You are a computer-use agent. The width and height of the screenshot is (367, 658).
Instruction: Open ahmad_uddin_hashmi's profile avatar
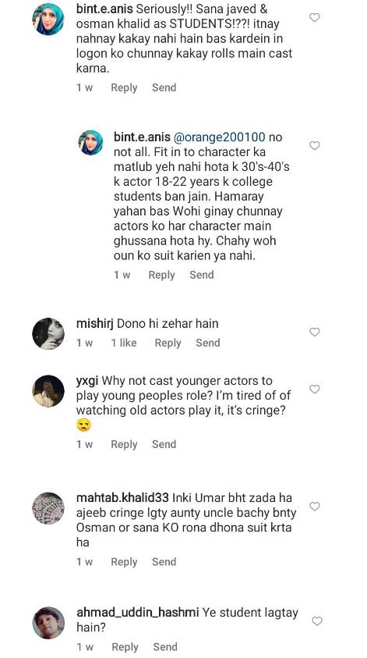48,623
